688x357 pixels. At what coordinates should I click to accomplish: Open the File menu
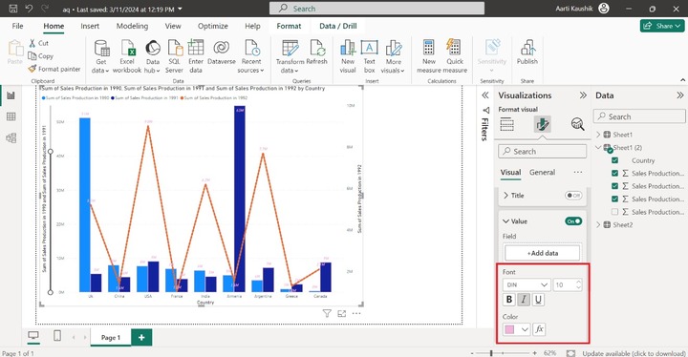(17, 26)
